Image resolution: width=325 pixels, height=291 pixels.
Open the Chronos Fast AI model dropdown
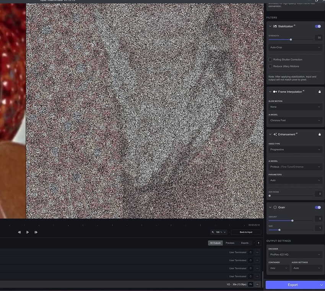(295, 120)
